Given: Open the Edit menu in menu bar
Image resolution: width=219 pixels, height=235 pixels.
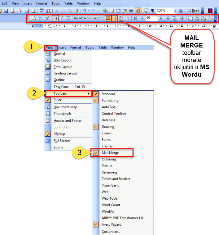Looking at the screenshot, I should [4, 3].
